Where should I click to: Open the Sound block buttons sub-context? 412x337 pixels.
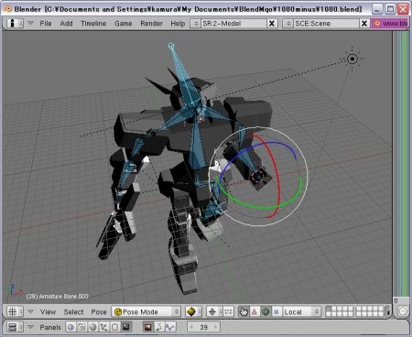pyautogui.click(x=169, y=327)
